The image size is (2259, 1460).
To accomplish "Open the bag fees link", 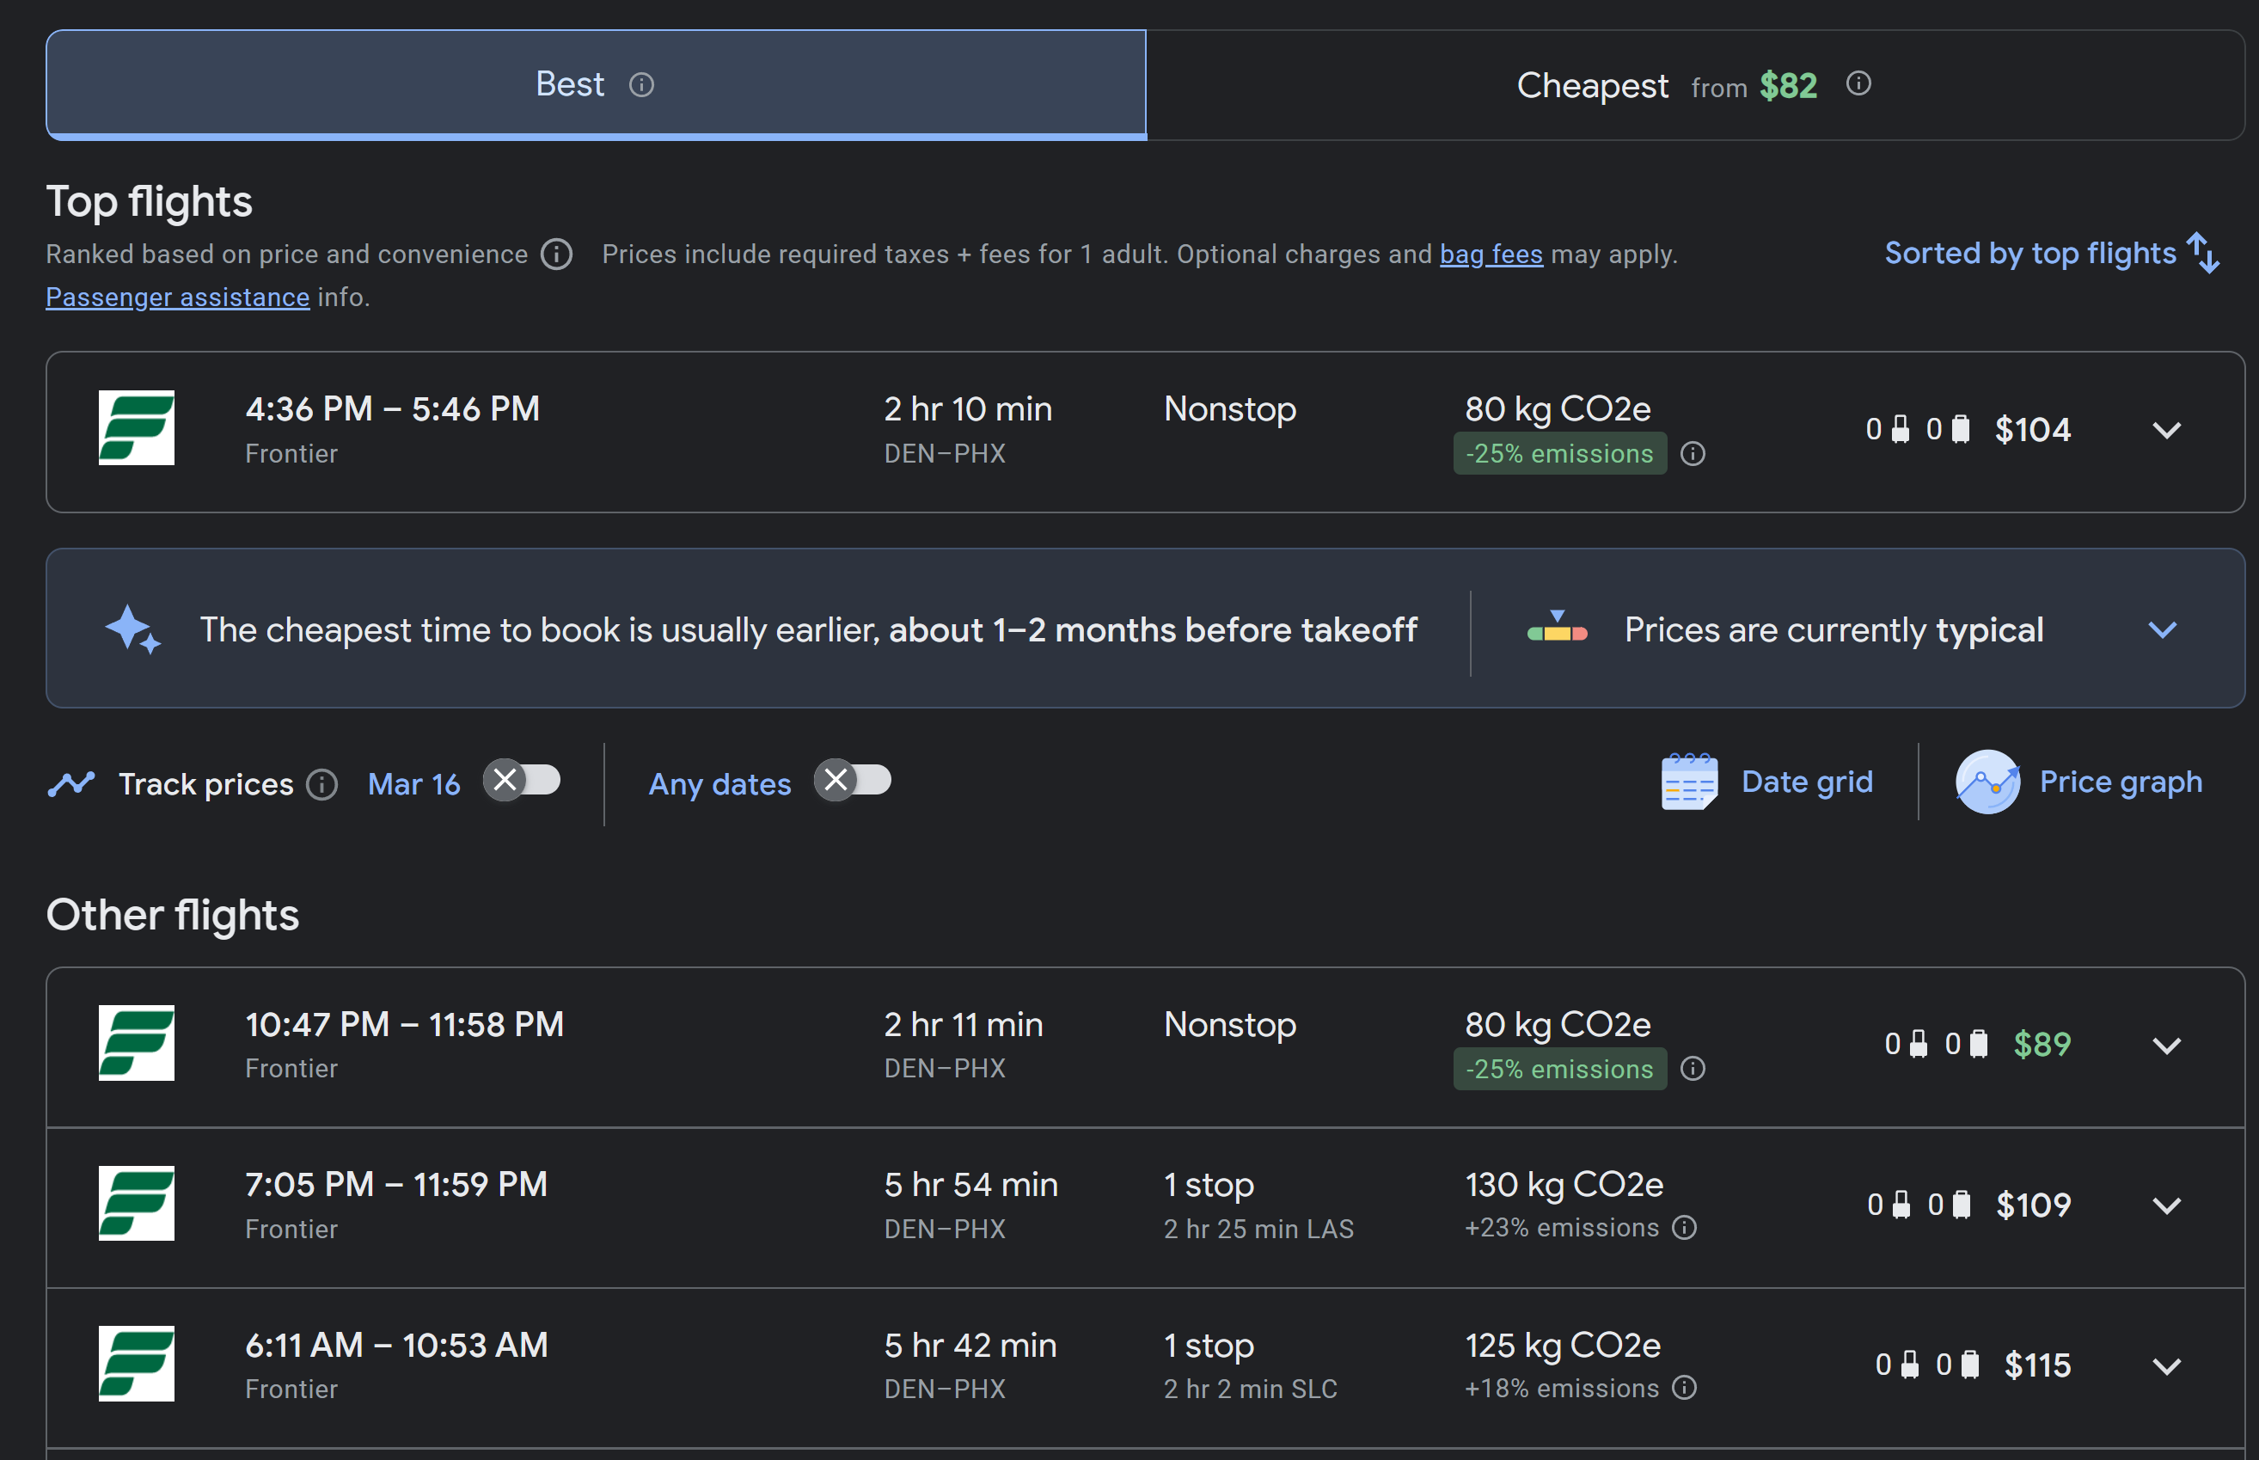I will point(1491,254).
